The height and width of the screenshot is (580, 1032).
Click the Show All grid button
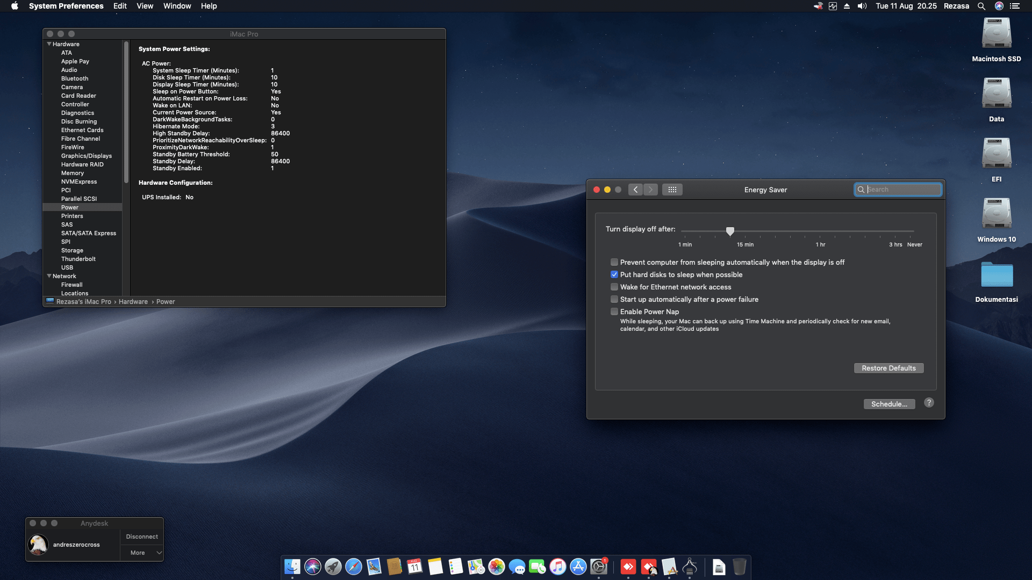(x=672, y=190)
